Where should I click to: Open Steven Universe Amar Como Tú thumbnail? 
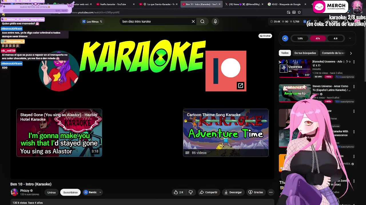click(295, 93)
